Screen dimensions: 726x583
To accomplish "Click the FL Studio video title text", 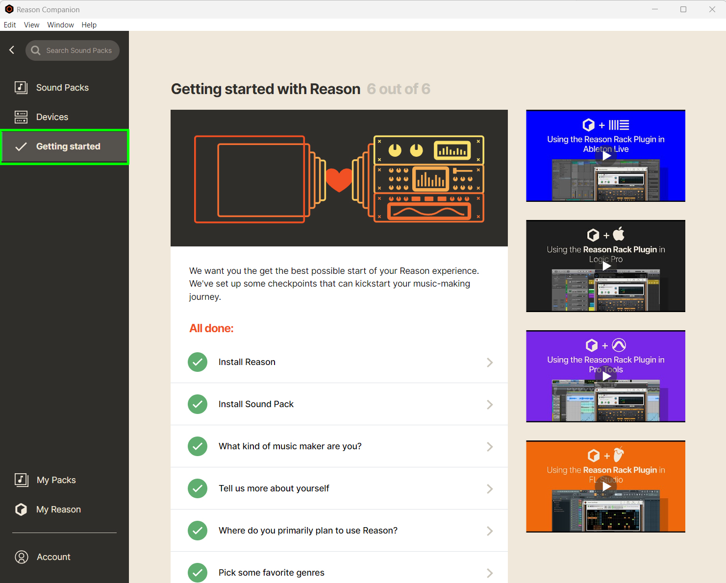I will coord(606,475).
